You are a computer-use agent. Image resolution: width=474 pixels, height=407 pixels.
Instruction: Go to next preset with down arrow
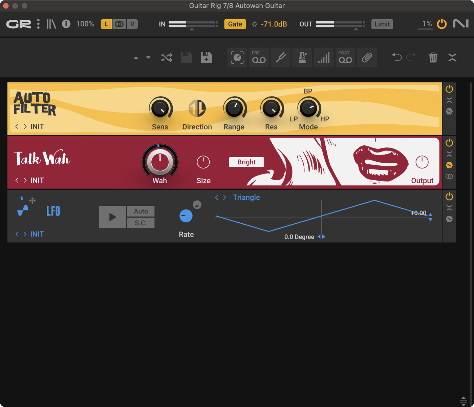(148, 58)
